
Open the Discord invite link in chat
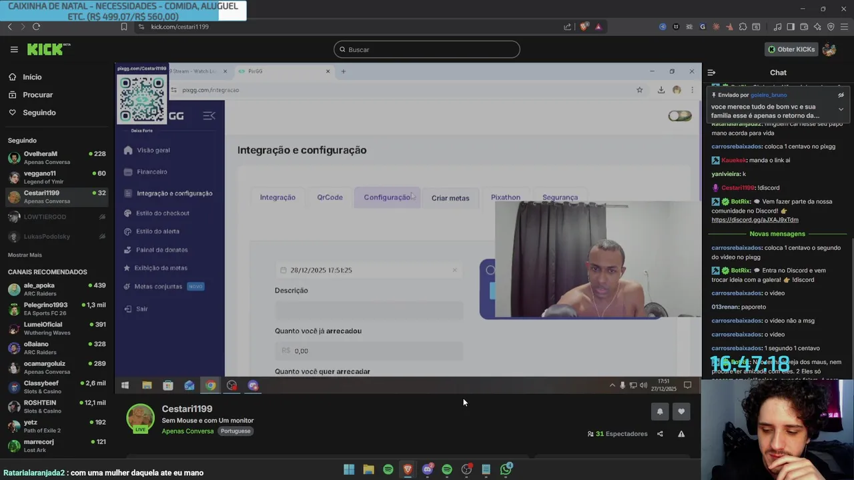click(x=755, y=220)
